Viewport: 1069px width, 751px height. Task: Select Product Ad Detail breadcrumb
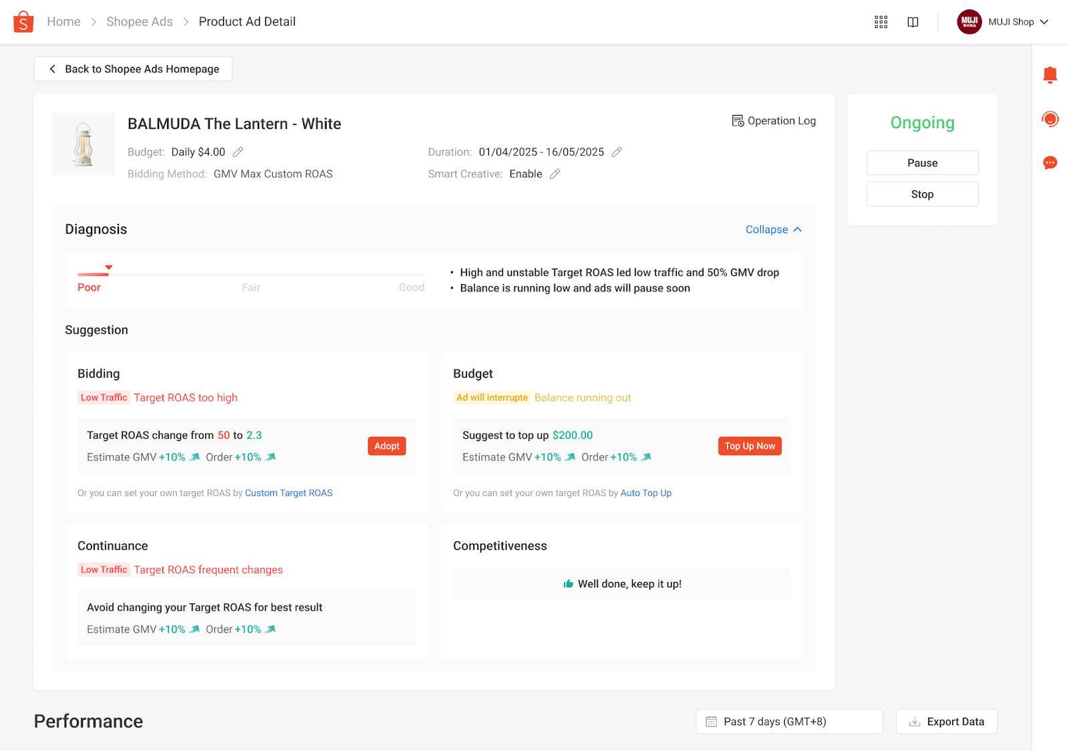coord(247,21)
